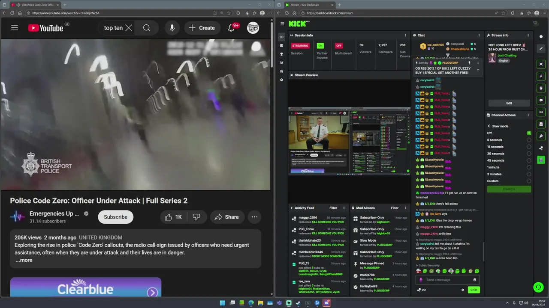
Task: Select 15 seconds slow mode
Action: pos(529,147)
